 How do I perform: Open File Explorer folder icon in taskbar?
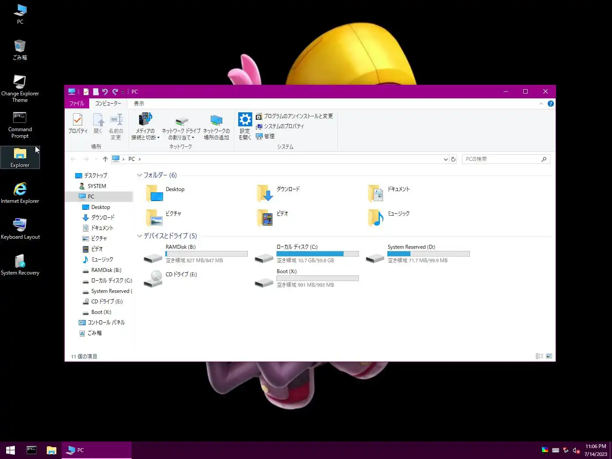(52, 450)
